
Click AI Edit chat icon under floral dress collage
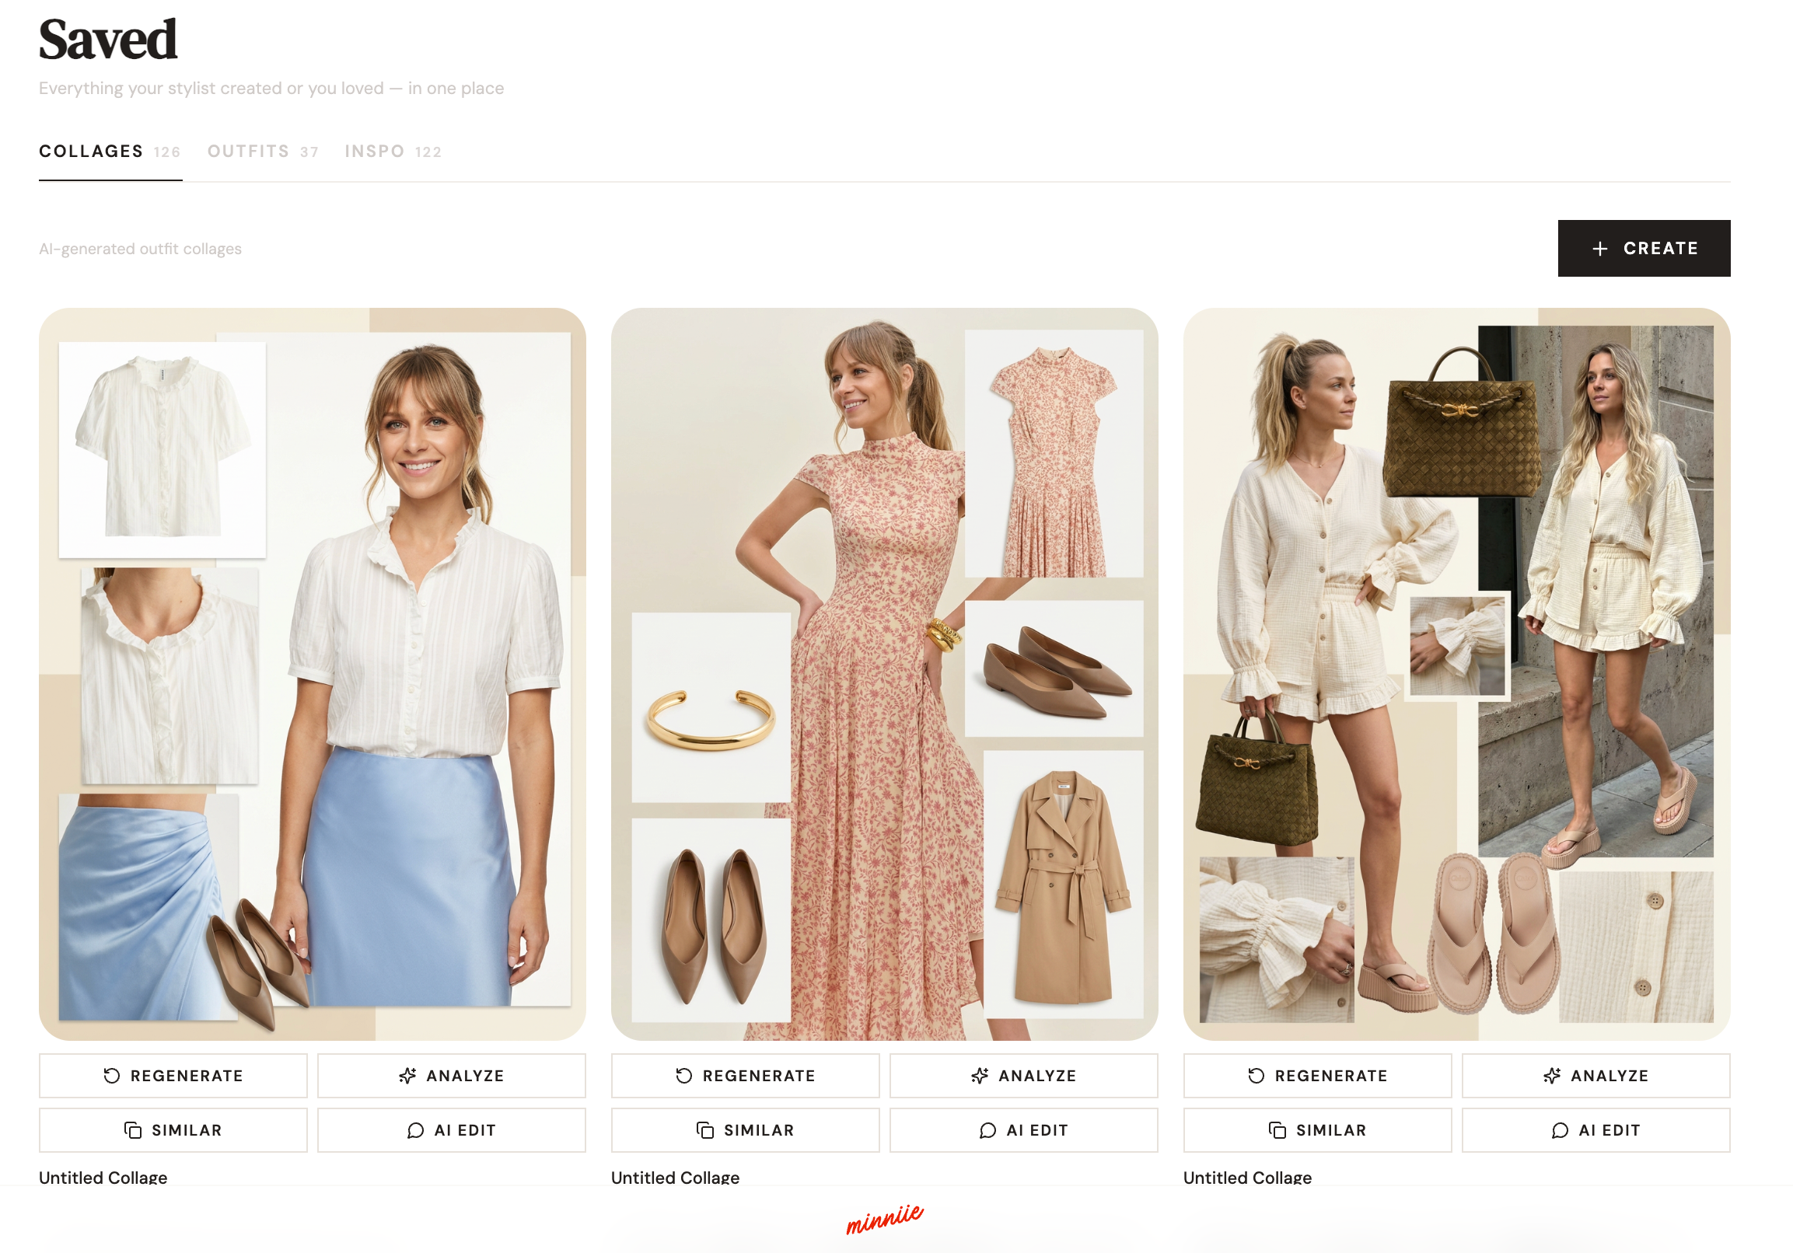coord(988,1130)
